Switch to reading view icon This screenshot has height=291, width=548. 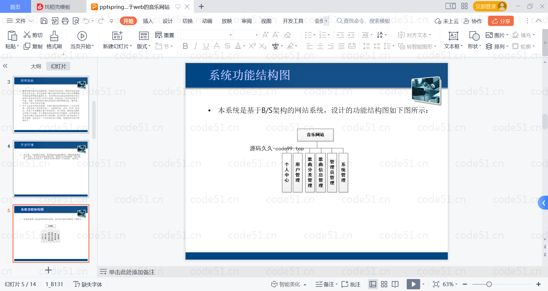395,284
